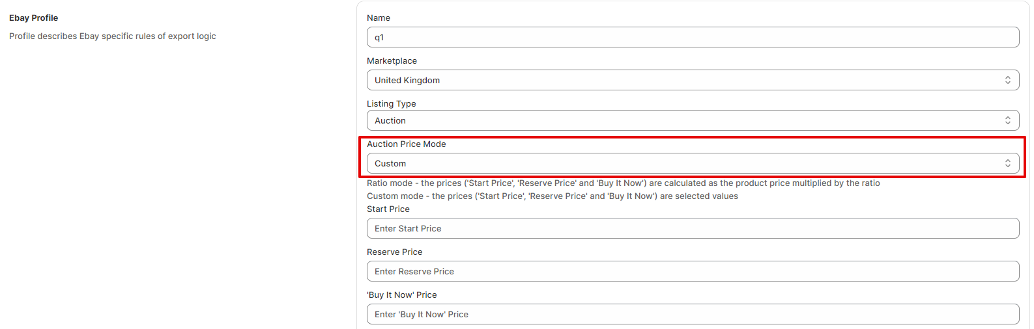Viewport: 1034px width, 329px height.
Task: Click the Marketplace label text
Action: point(392,60)
